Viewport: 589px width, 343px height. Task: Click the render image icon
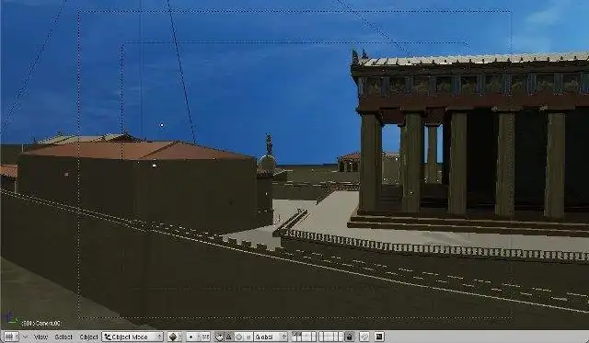tap(379, 337)
